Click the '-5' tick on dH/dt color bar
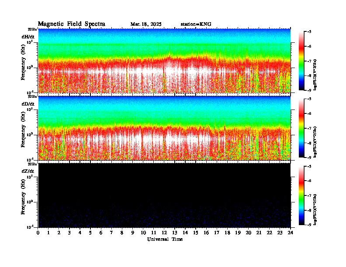 tap(309, 32)
